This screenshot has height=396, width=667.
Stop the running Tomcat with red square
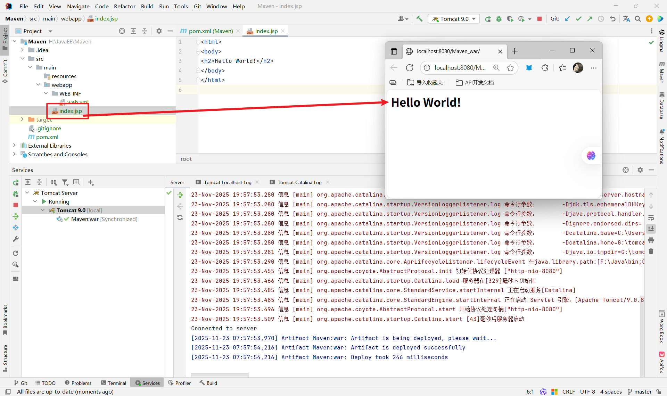click(x=540, y=19)
